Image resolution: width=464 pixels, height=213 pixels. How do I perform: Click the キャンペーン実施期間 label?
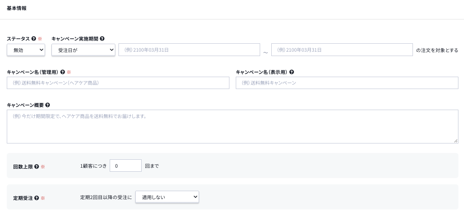pos(75,39)
